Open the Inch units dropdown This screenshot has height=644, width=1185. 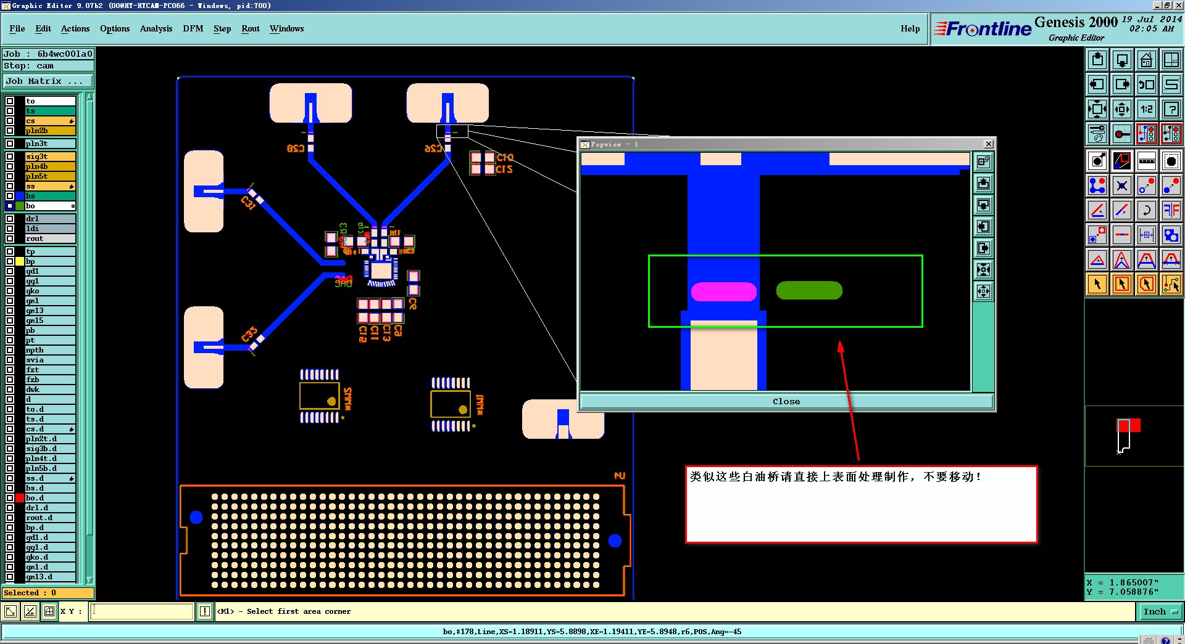pyautogui.click(x=1160, y=611)
